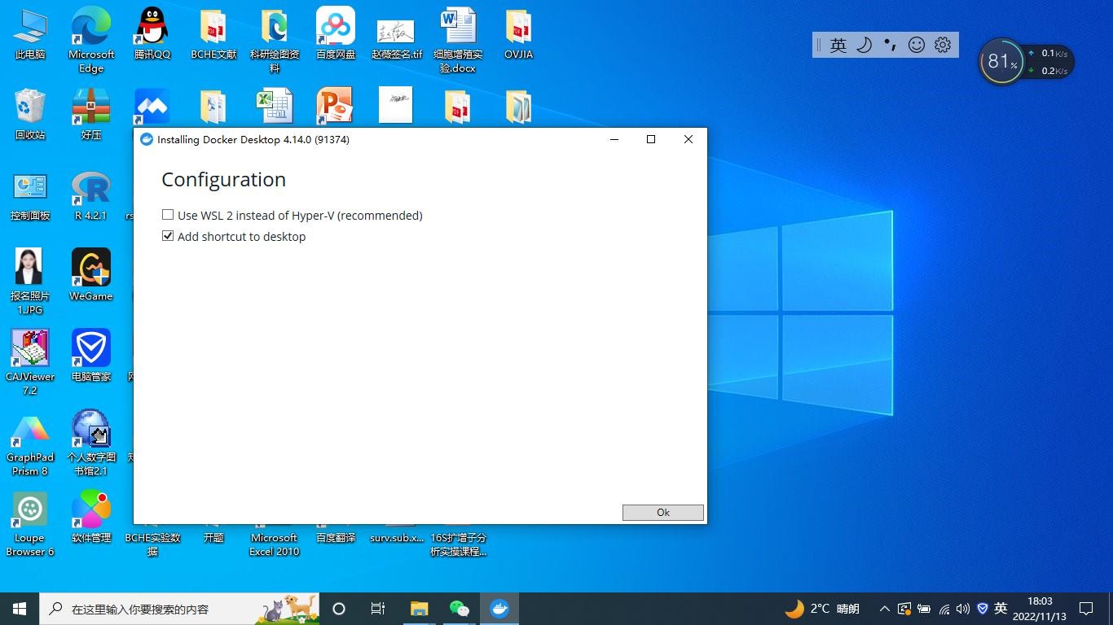Open 此电脑 desktop icon
The height and width of the screenshot is (625, 1113).
30,35
